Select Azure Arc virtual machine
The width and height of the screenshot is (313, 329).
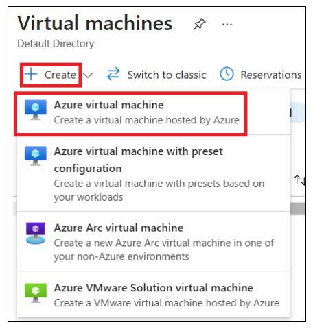(154, 241)
